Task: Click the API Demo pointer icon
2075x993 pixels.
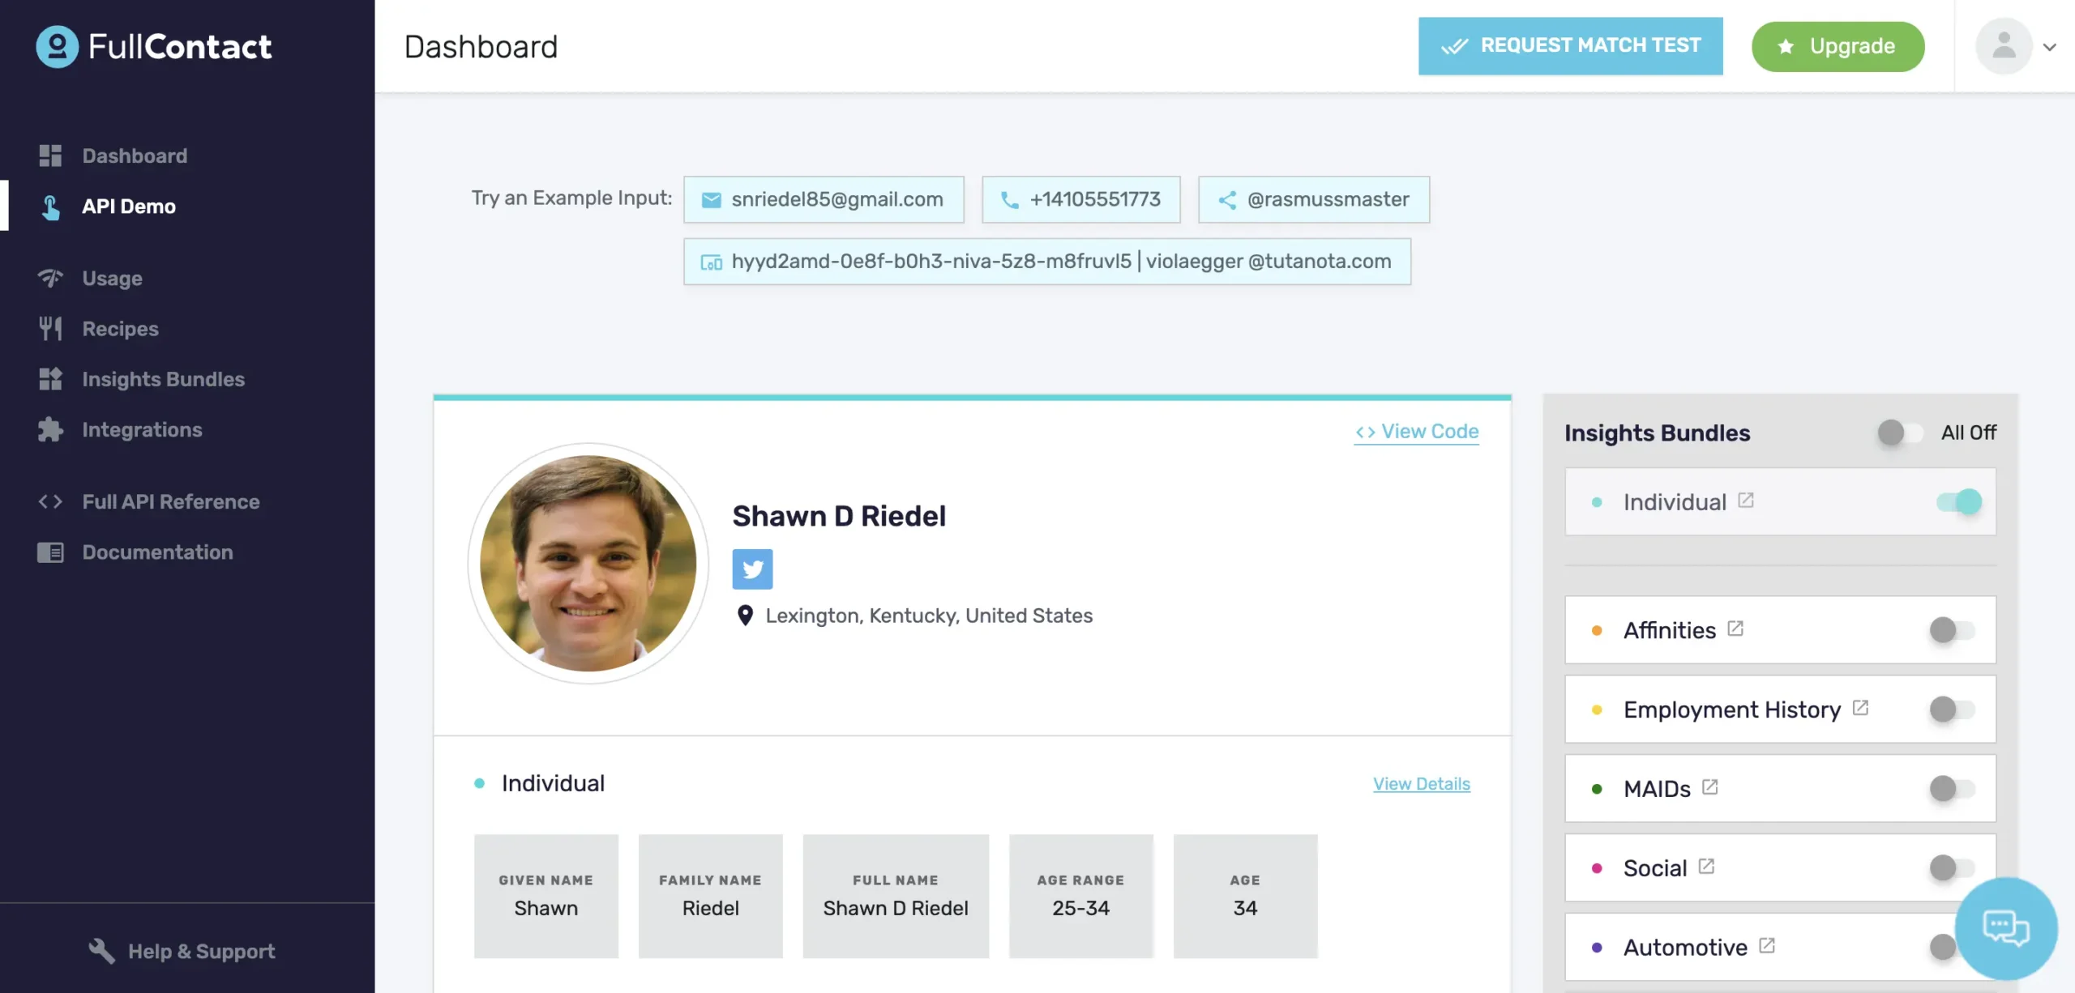Action: (50, 207)
